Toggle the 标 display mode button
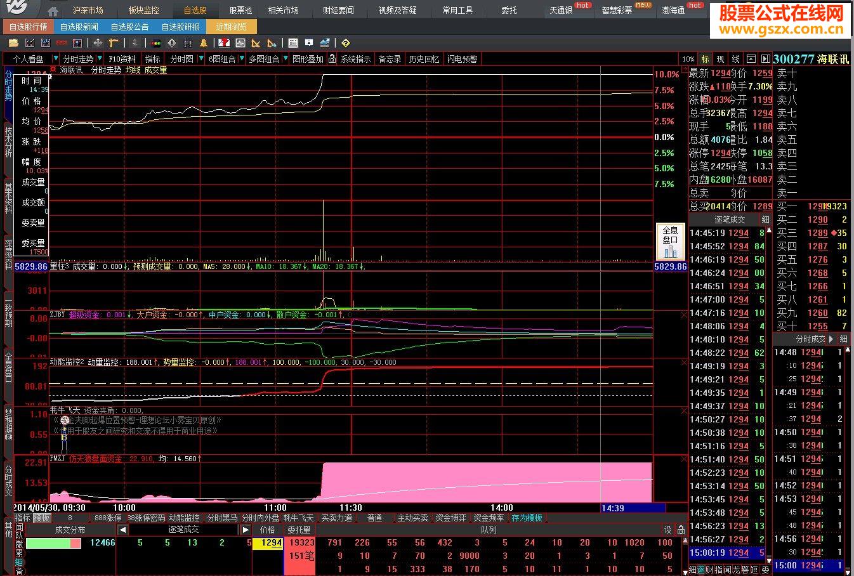 [x=705, y=59]
